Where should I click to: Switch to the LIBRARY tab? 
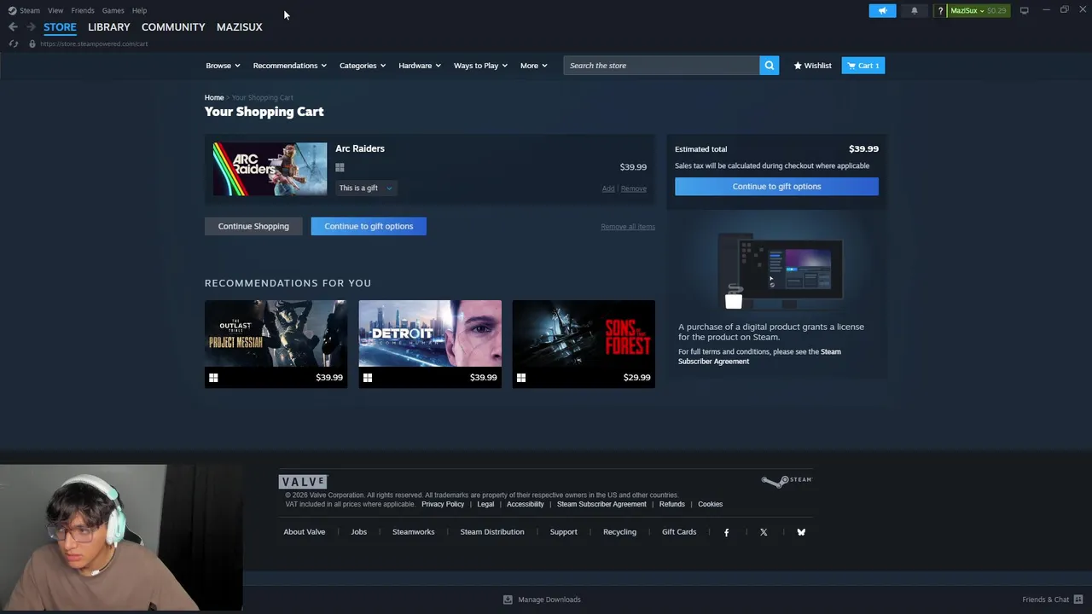pos(109,27)
